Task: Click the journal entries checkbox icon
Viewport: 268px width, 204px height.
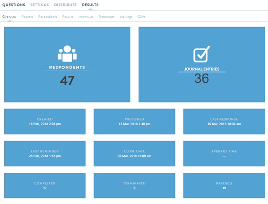Action: (201, 54)
